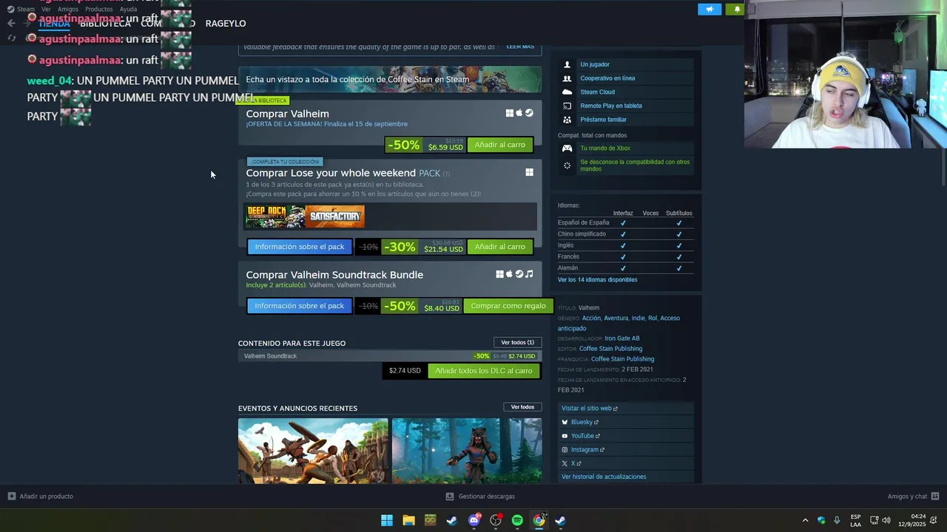Open the Productos menu
Image resolution: width=947 pixels, height=532 pixels.
(98, 10)
